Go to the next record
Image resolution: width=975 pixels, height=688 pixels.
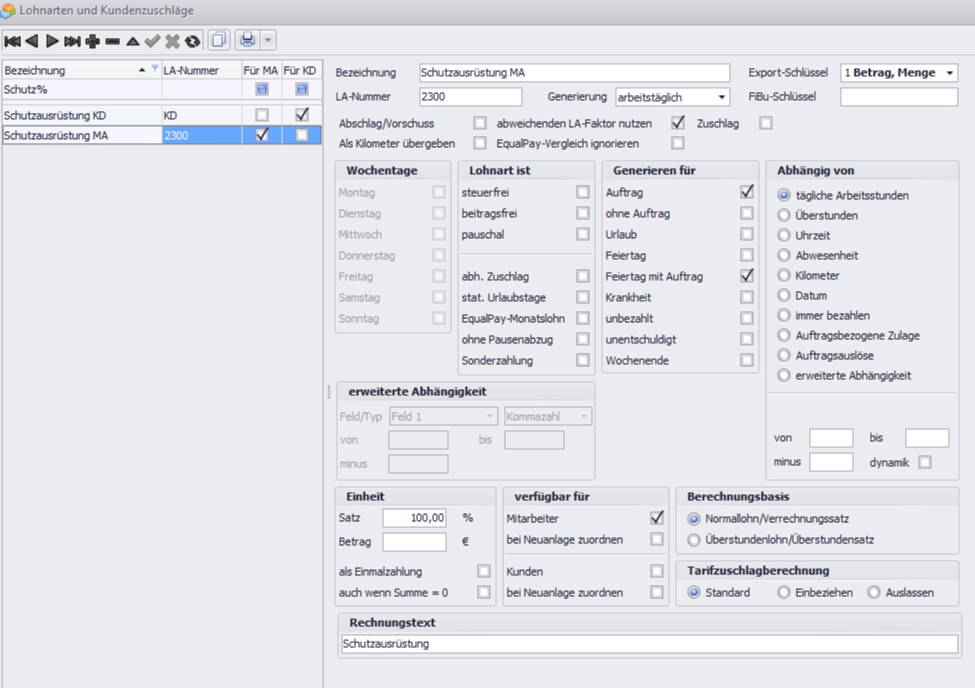pyautogui.click(x=52, y=40)
